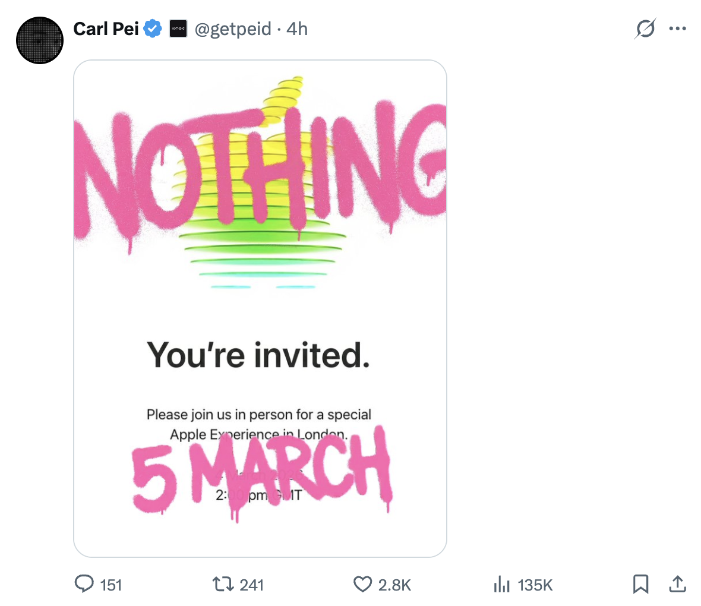
Task: Open the @getpeid handle link
Action: [233, 29]
